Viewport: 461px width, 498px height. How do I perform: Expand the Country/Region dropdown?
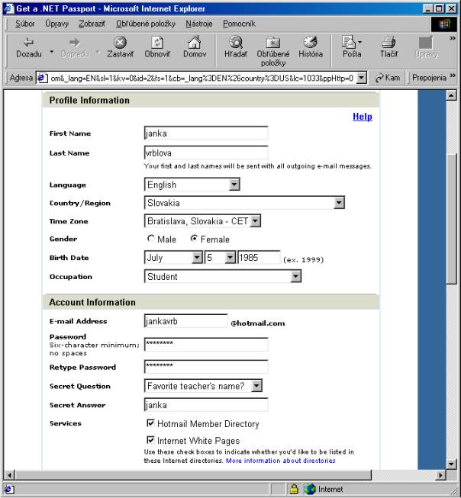[x=339, y=203]
